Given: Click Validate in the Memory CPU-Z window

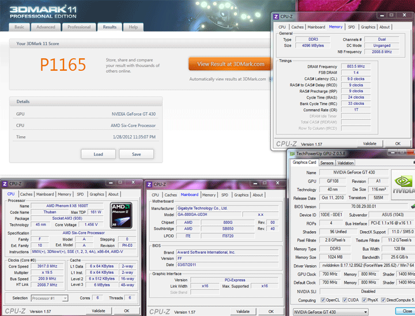Looking at the screenshot, I should click(x=369, y=144).
